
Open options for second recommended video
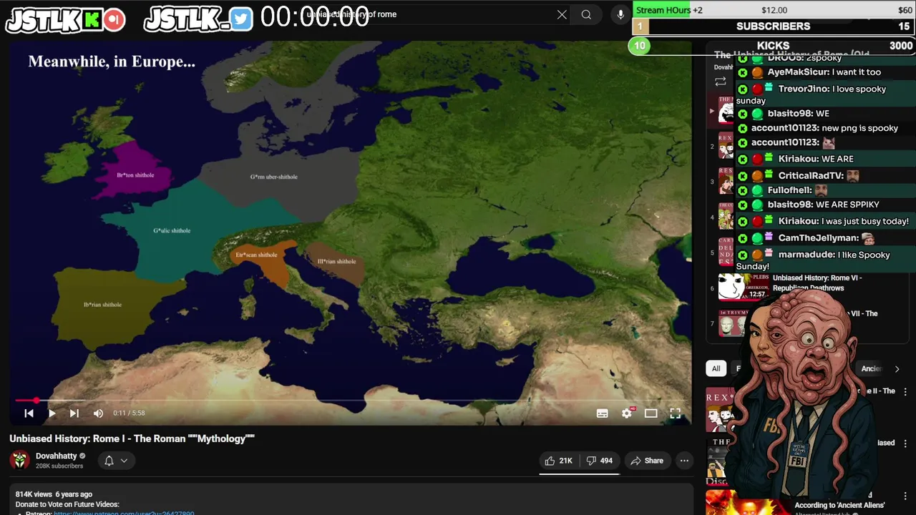pyautogui.click(x=905, y=443)
